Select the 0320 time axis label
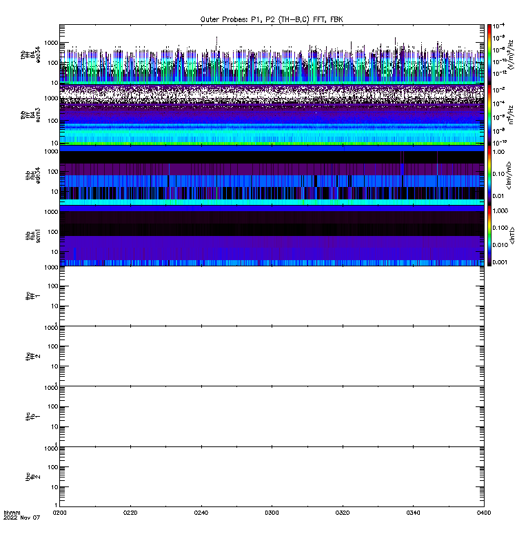 coord(343,513)
